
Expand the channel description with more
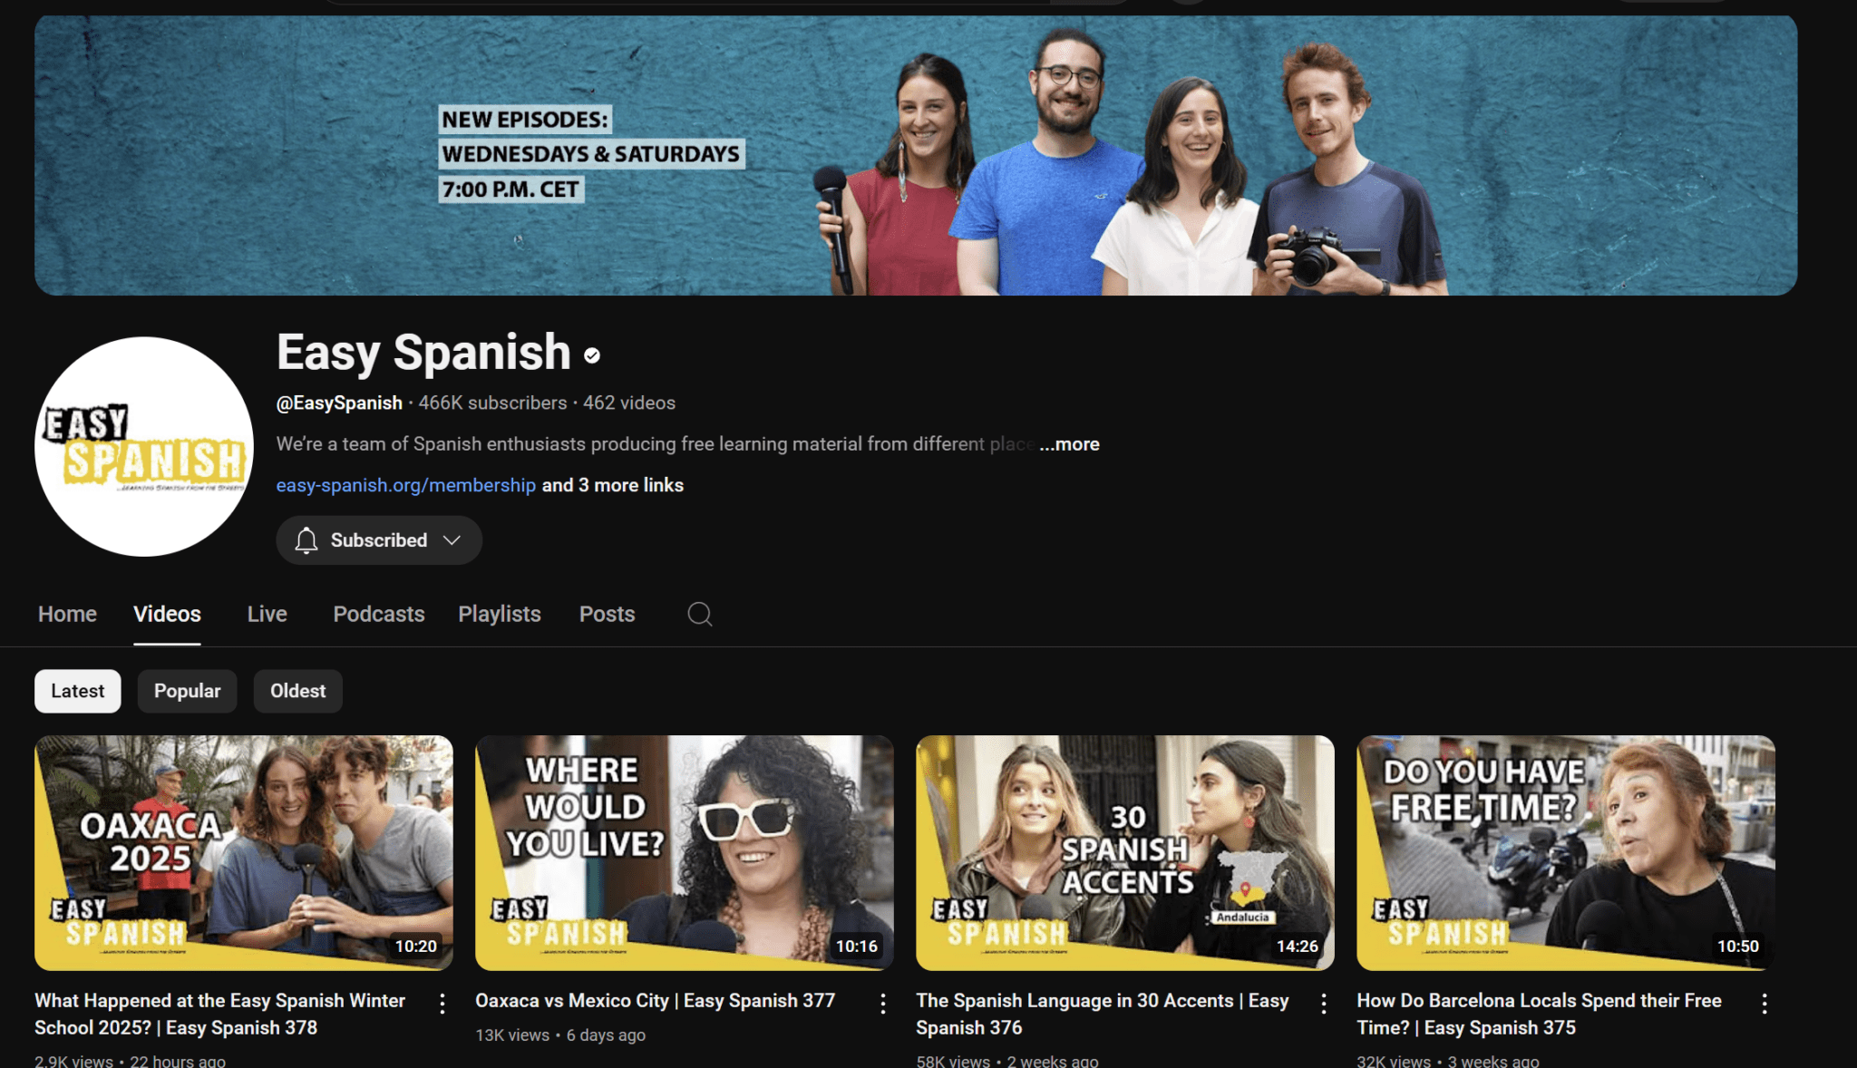tap(1070, 444)
